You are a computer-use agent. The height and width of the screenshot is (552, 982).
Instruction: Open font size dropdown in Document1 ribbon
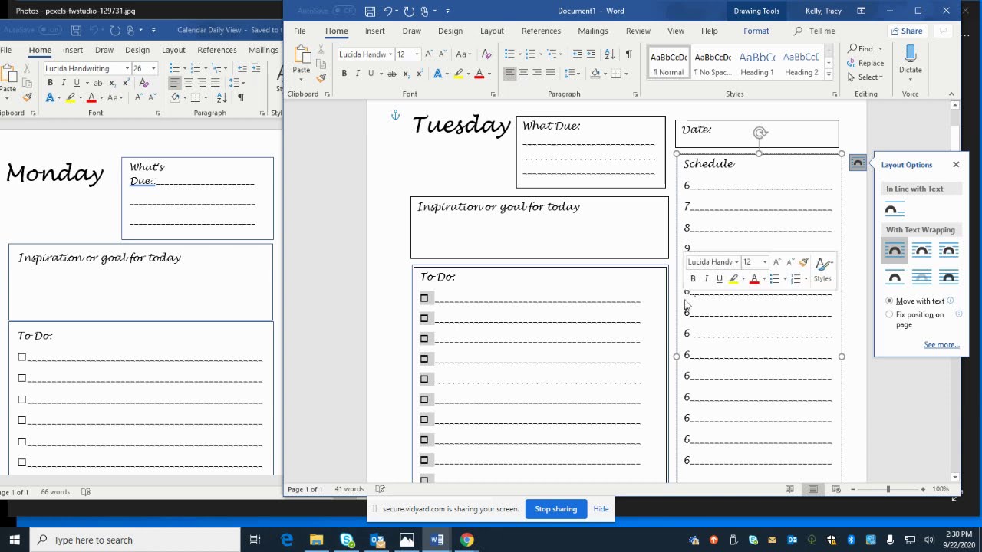tap(417, 54)
